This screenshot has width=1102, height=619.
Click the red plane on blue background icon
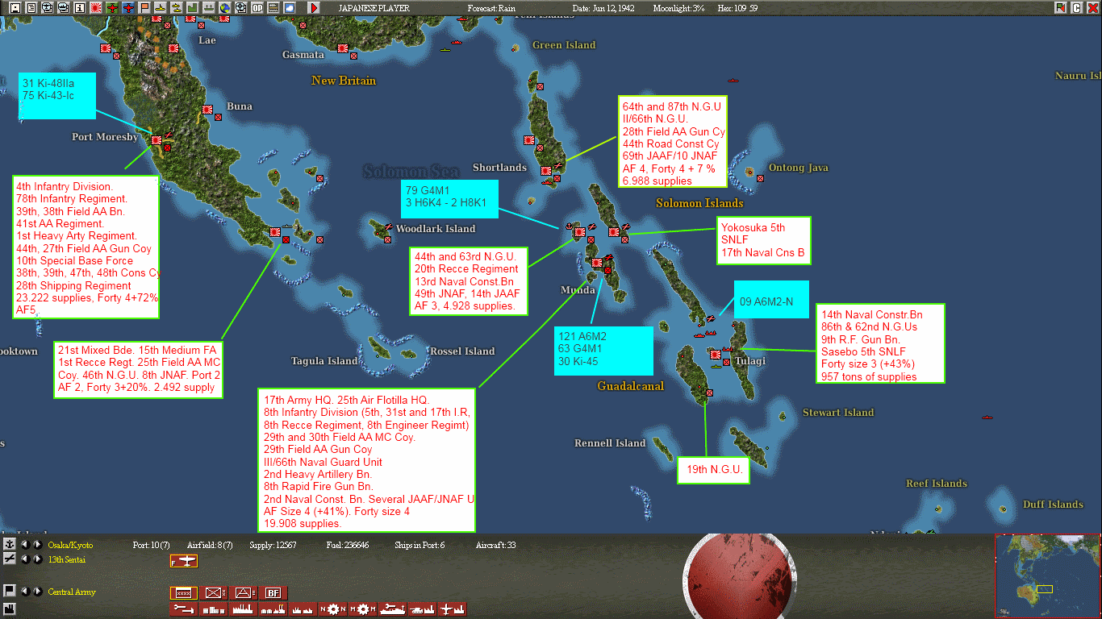click(127, 7)
